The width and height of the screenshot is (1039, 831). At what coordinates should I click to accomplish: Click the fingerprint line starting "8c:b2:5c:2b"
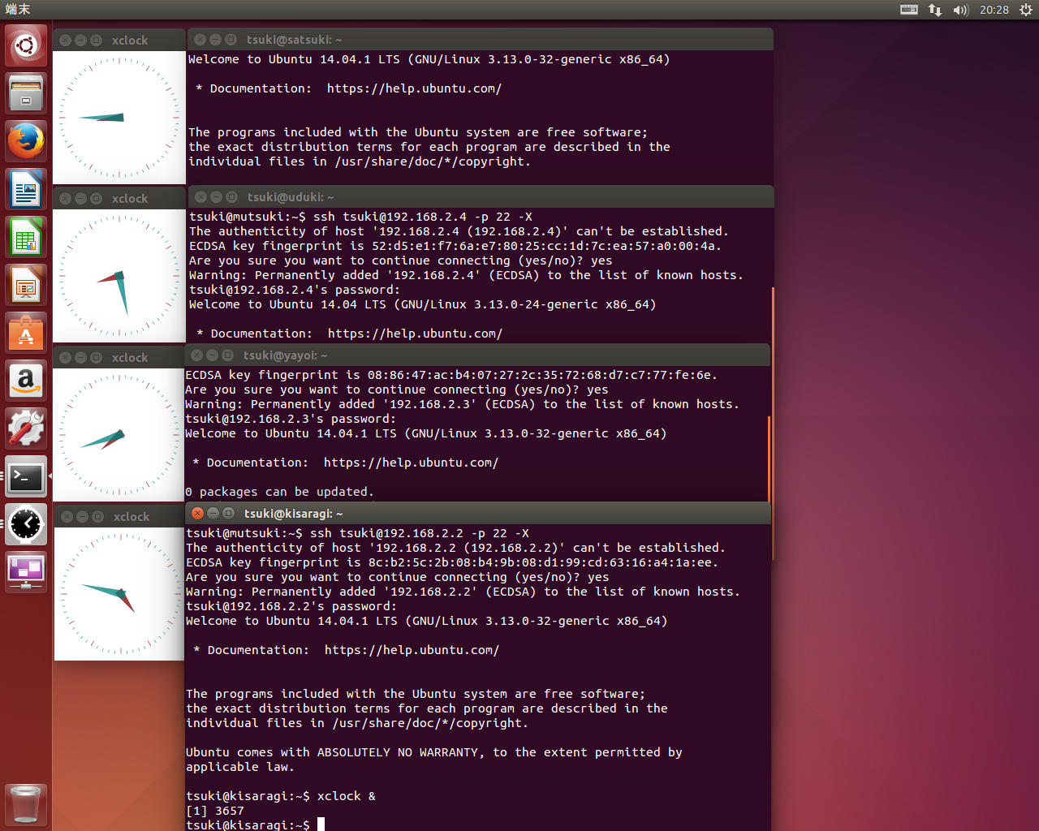coord(452,562)
